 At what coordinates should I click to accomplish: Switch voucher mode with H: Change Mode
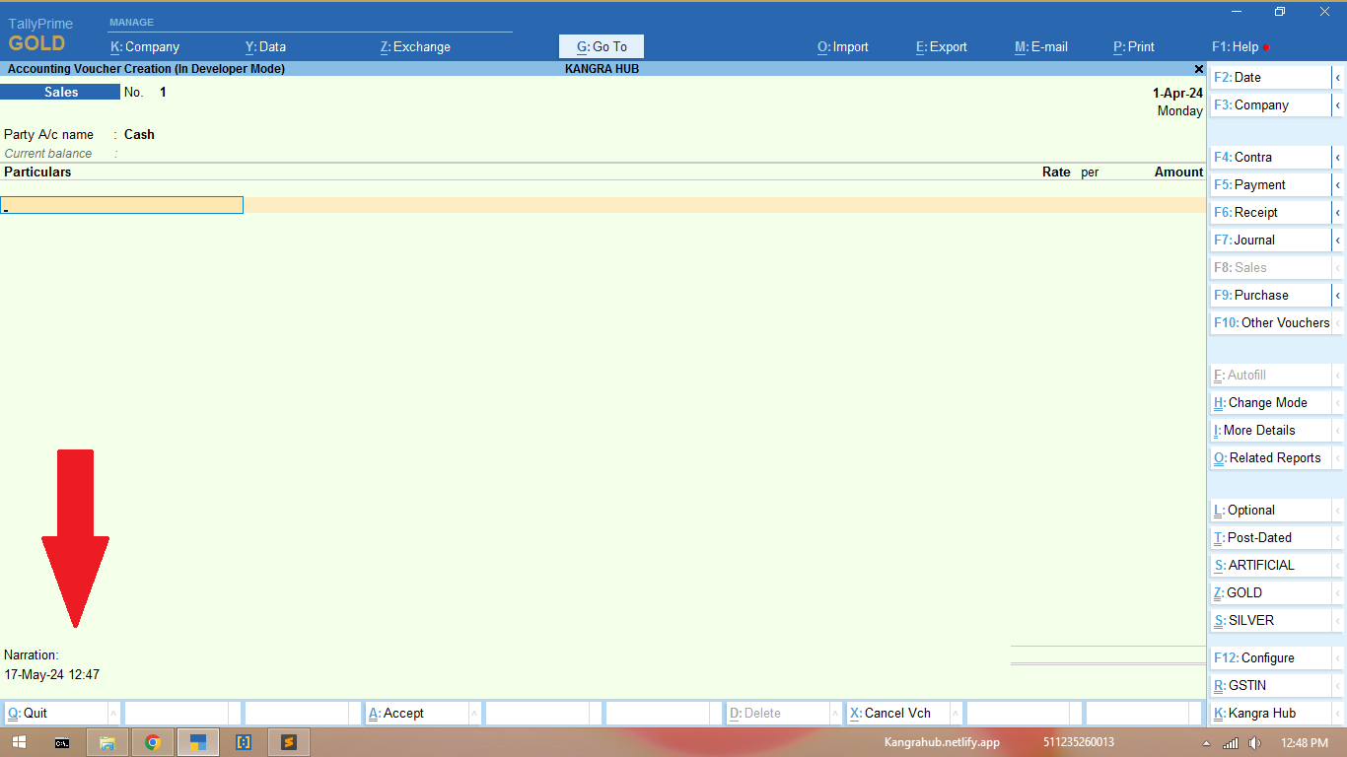coord(1270,402)
